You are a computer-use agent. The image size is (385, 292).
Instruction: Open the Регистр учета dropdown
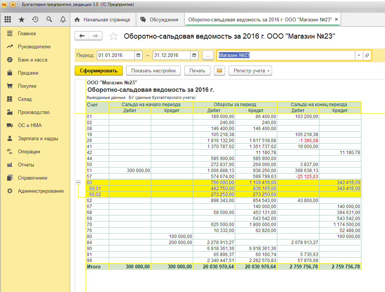250,70
